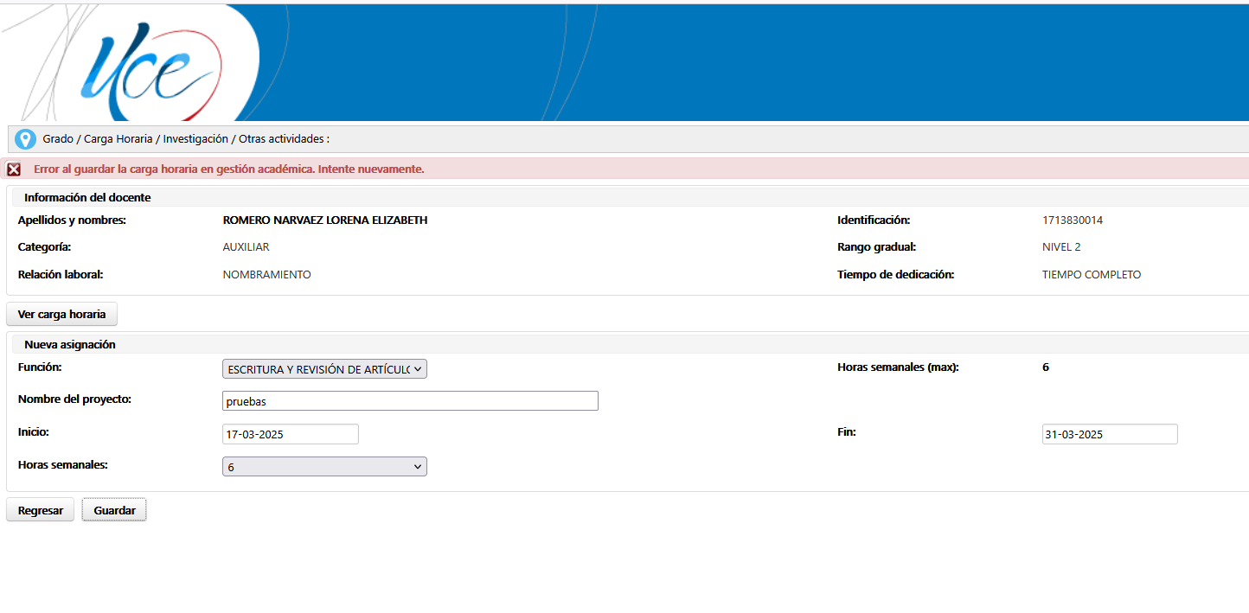Click the Regresar button
This screenshot has height=613, width=1249.
coord(41,511)
